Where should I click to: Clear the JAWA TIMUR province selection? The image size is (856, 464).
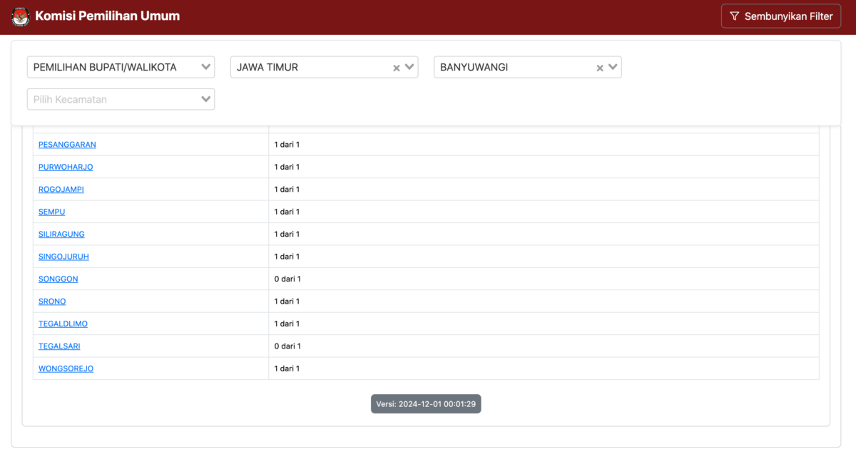coord(397,68)
